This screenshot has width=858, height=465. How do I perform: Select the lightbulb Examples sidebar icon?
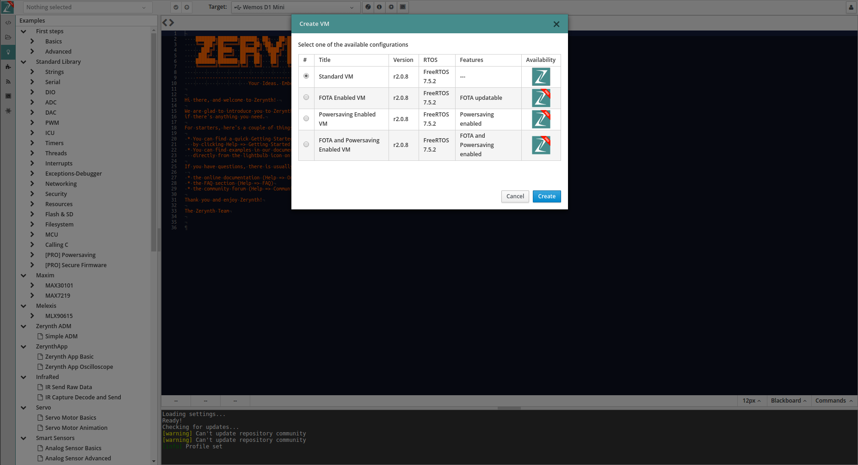point(8,52)
